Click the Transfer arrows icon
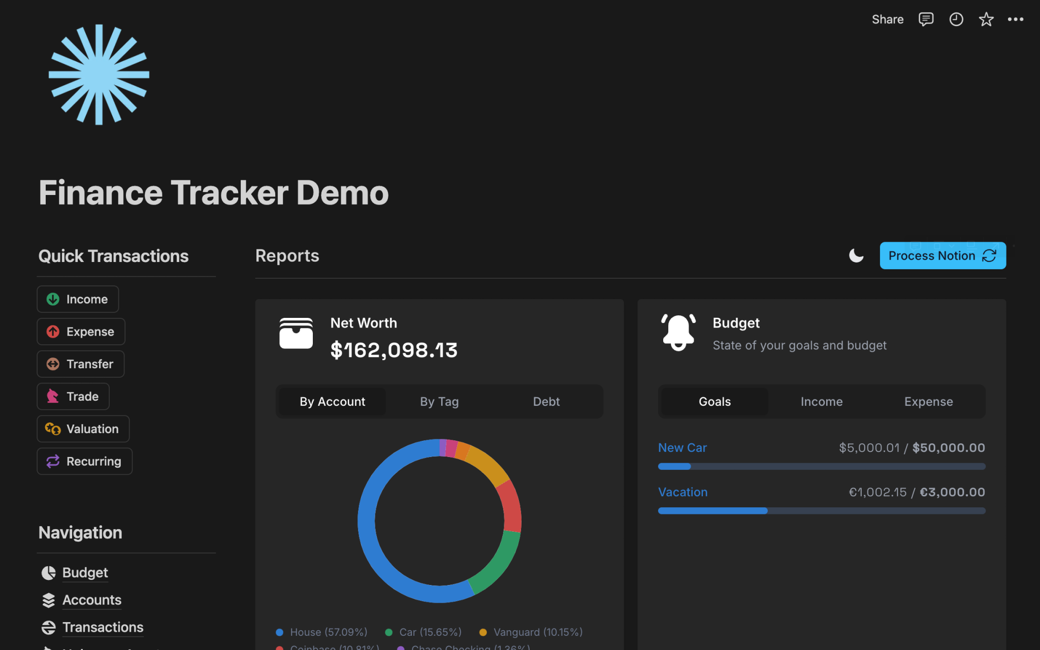The width and height of the screenshot is (1040, 650). pos(53,364)
